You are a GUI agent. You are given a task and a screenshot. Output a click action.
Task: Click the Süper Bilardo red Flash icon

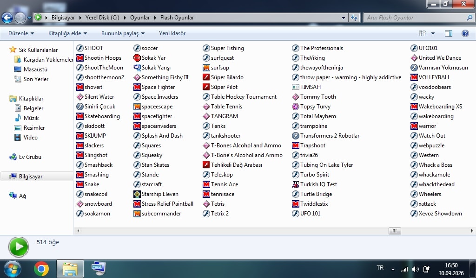click(206, 77)
